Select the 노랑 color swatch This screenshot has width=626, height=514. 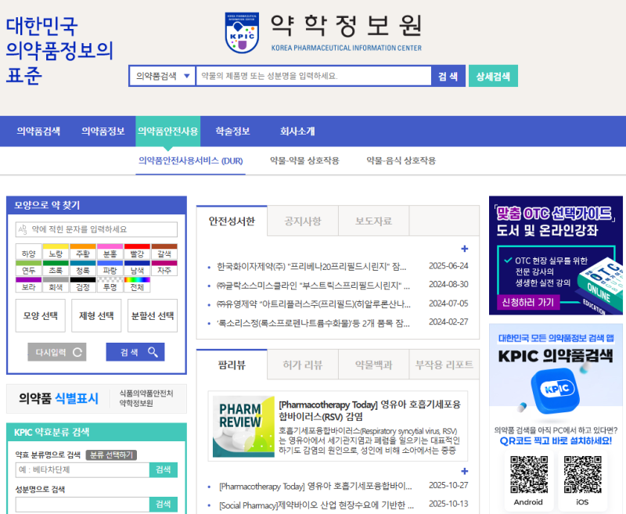tap(56, 252)
